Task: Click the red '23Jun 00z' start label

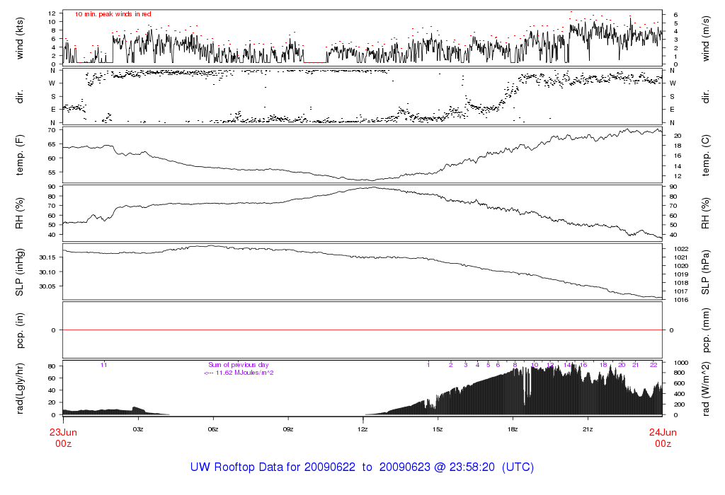Action: tap(63, 438)
